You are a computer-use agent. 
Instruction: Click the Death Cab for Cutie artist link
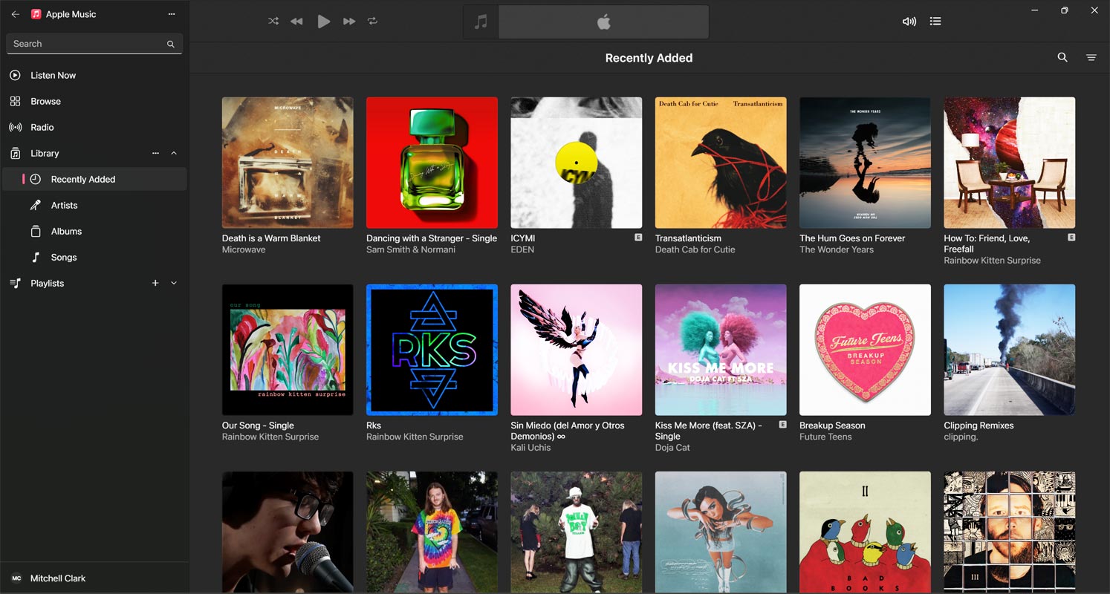tap(695, 250)
